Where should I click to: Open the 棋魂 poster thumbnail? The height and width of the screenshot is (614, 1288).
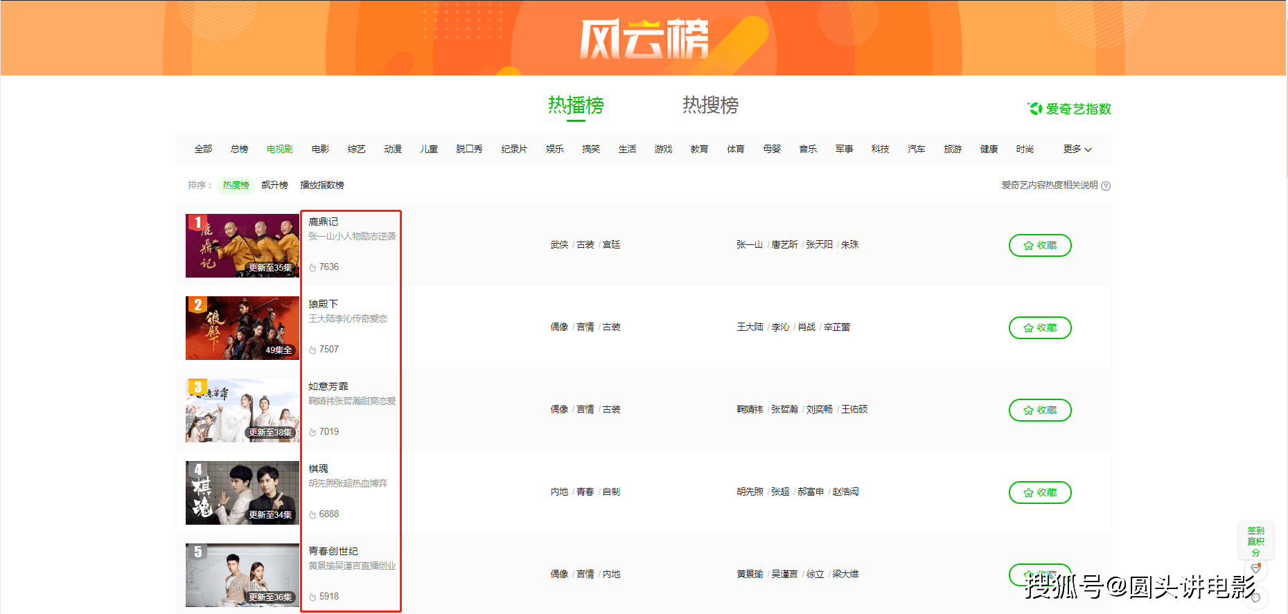tap(242, 493)
